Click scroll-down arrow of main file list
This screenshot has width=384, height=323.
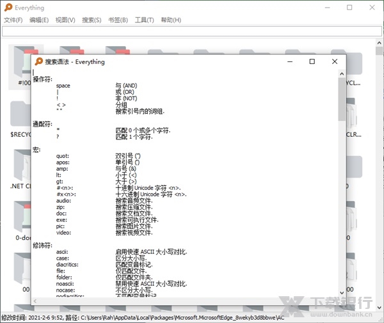[380, 308]
